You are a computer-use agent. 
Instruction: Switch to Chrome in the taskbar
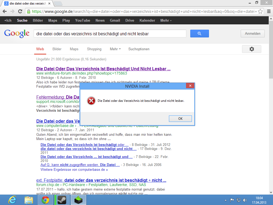(x=45, y=200)
